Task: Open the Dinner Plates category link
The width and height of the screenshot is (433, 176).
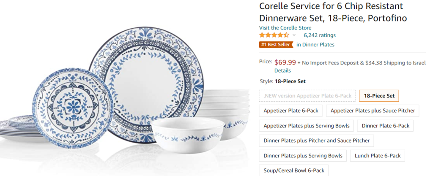Action: tap(315, 44)
